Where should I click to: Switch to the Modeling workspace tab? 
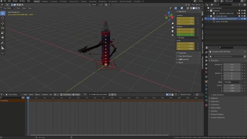coord(45,2)
